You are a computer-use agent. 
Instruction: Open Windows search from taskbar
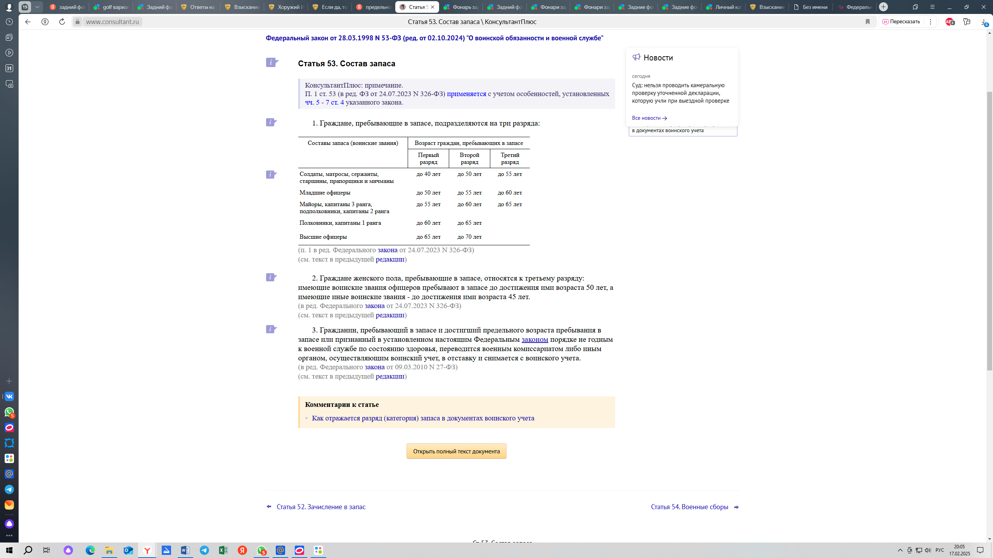[28, 550]
